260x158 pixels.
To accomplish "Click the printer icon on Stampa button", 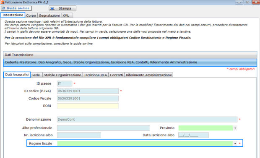I will click(52, 9).
